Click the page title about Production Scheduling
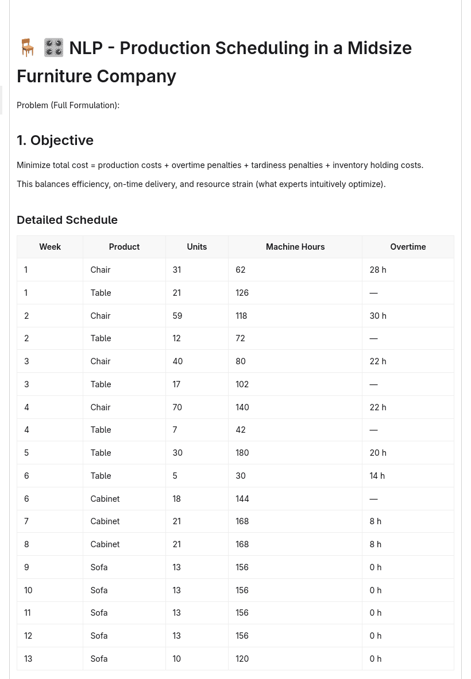471x679 pixels. tap(214, 62)
